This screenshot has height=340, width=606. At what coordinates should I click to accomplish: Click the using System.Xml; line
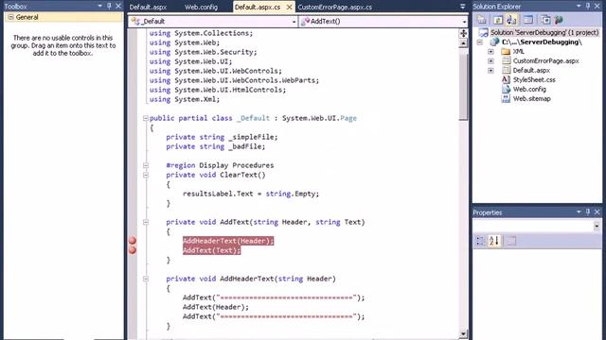point(185,99)
